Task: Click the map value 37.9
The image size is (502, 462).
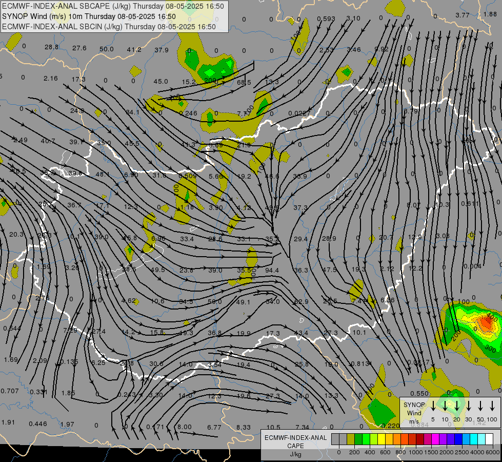Action: tap(162, 50)
